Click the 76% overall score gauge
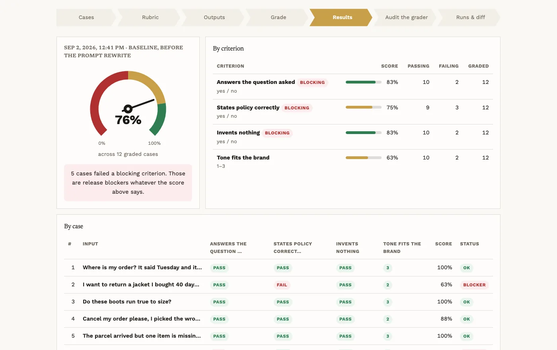The width and height of the screenshot is (557, 350). coord(128,104)
